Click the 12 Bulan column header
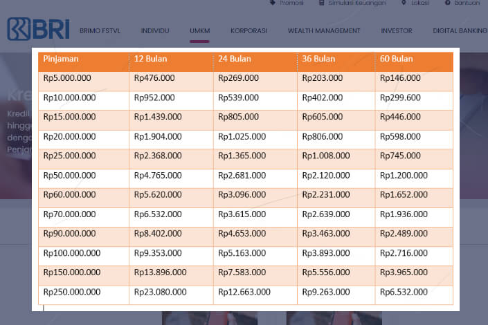488x325 pixels. tap(171, 62)
